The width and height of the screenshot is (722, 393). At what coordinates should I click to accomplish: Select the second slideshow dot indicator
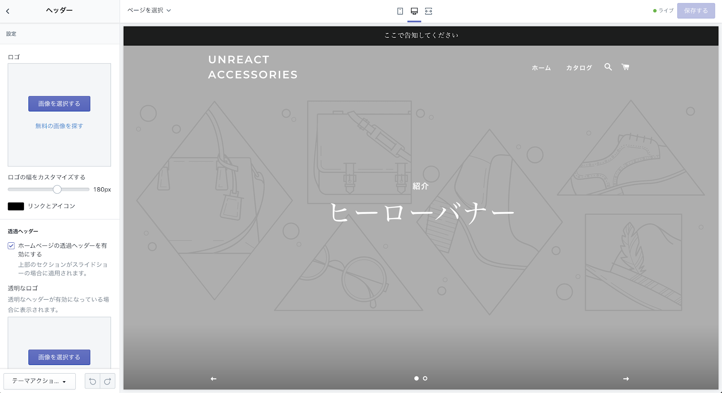[x=425, y=379]
